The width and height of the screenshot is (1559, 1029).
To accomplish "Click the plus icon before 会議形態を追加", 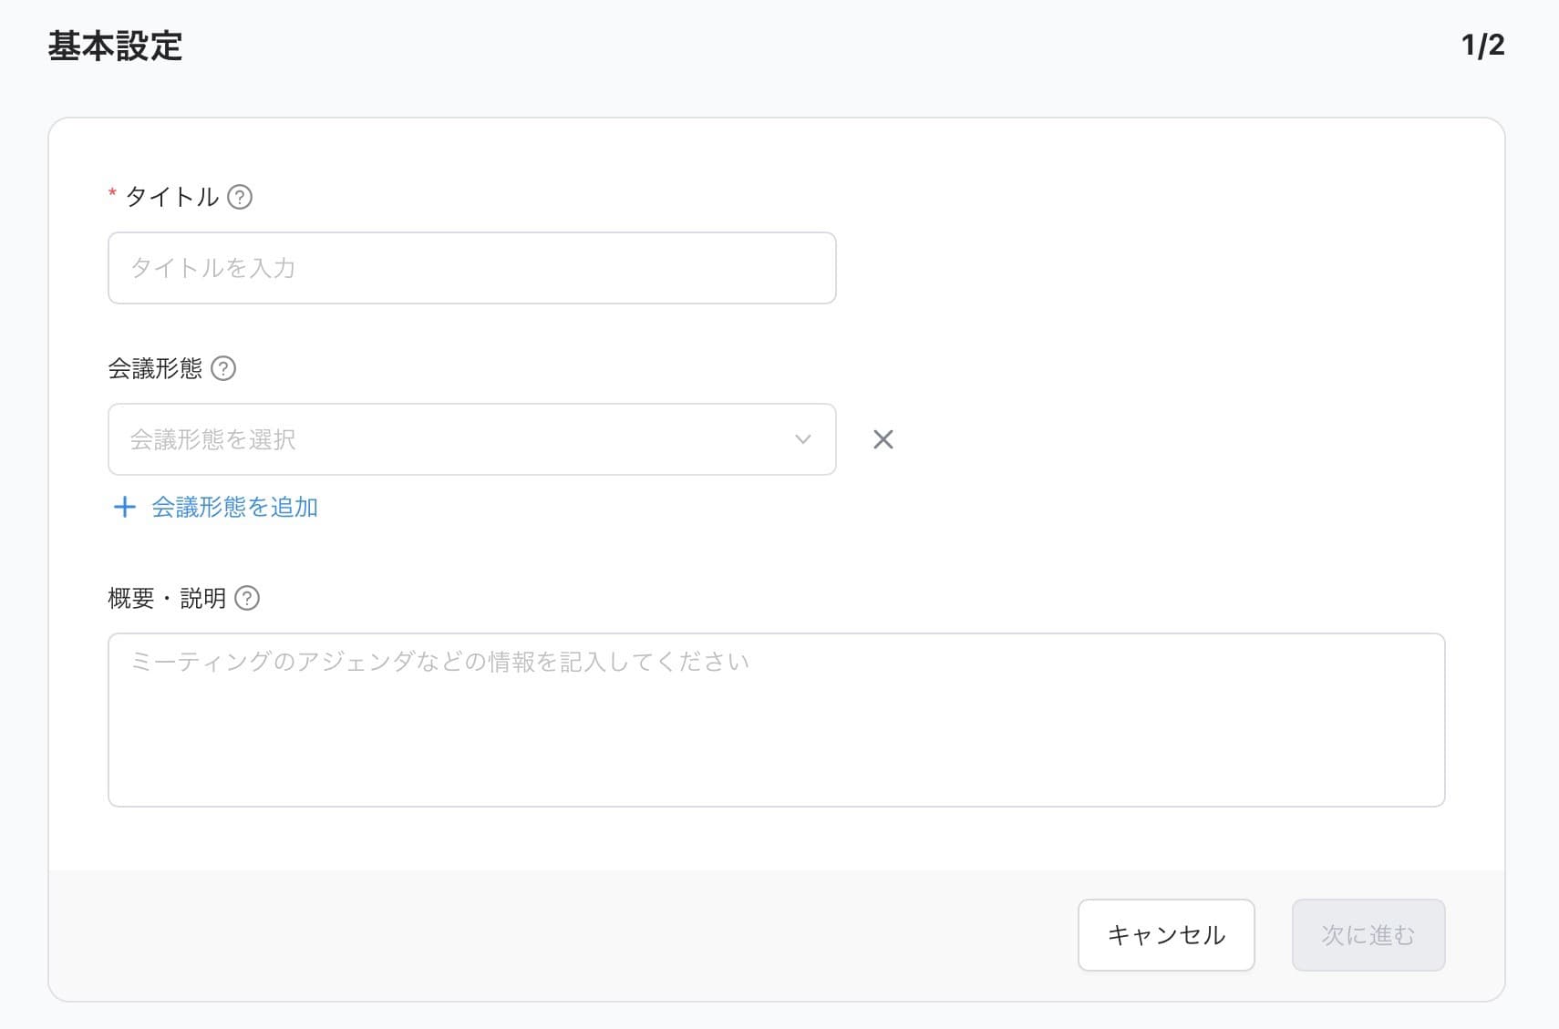I will [x=124, y=507].
